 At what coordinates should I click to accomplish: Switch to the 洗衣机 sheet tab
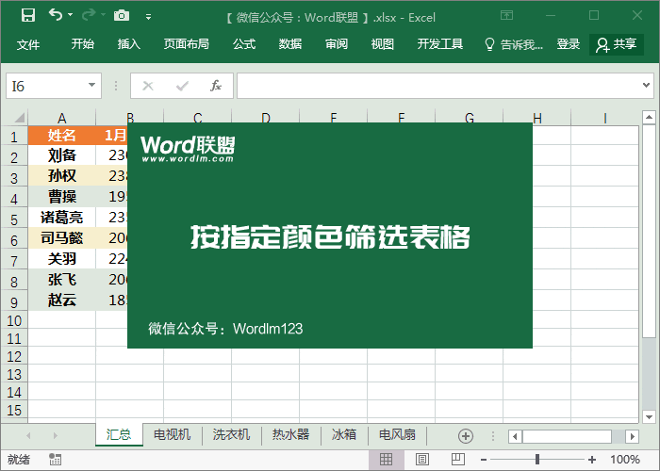[x=231, y=435]
